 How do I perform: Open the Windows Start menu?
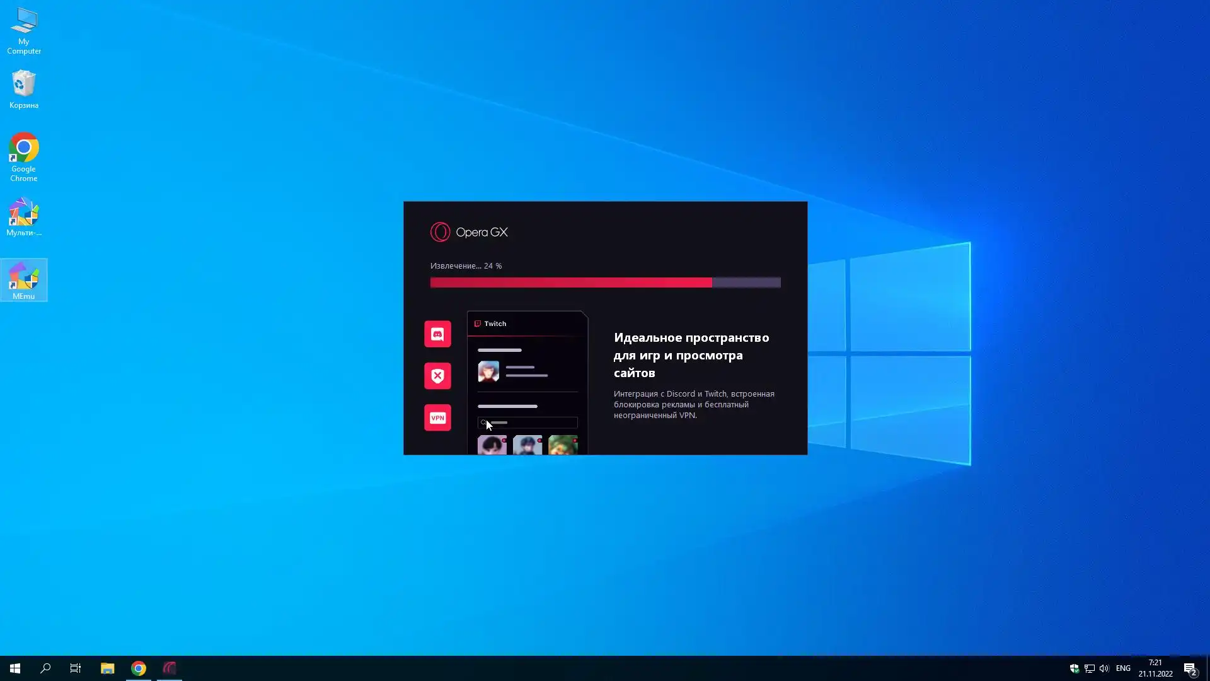15,668
